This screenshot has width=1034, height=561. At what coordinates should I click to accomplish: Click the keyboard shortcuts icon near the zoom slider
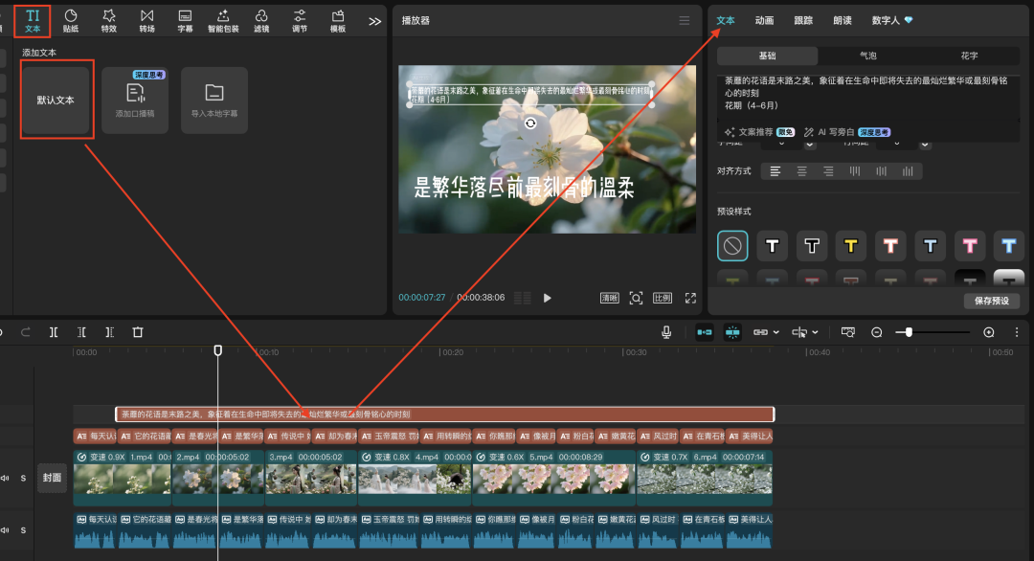[848, 332]
